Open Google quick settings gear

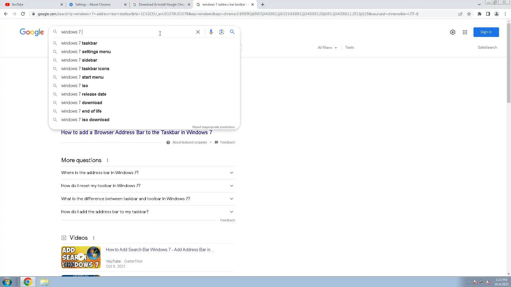(x=452, y=32)
